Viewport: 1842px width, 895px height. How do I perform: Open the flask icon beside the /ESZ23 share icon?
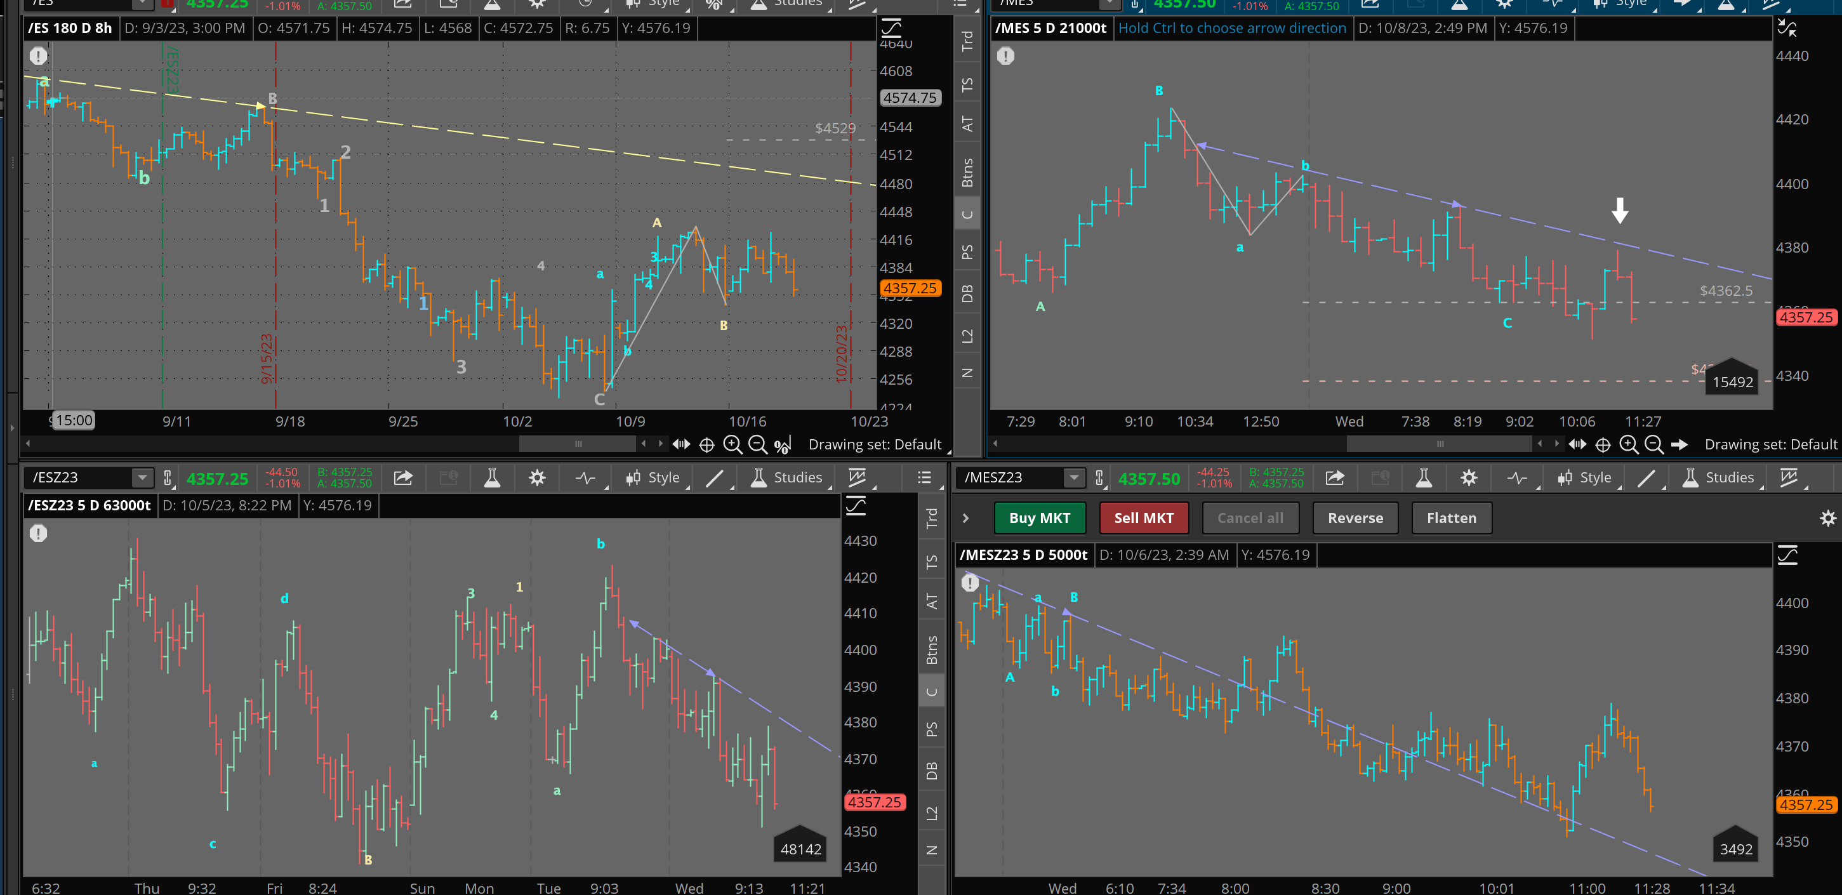[492, 477]
